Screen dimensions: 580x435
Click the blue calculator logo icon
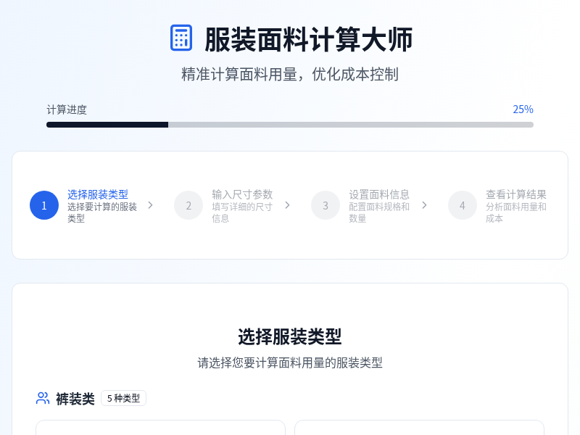tap(181, 38)
